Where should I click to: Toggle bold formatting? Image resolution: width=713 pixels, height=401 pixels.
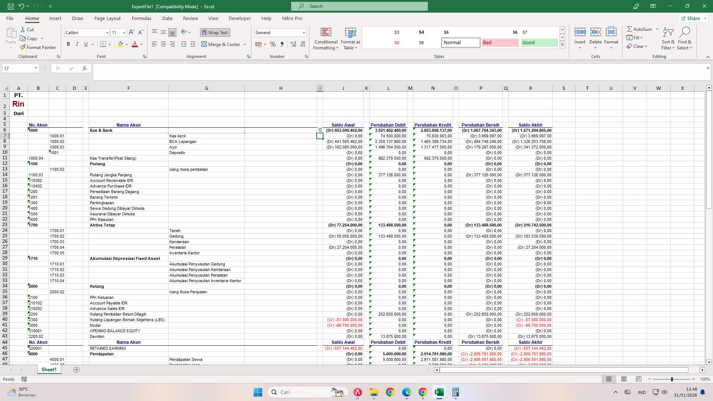pyautogui.click(x=68, y=44)
